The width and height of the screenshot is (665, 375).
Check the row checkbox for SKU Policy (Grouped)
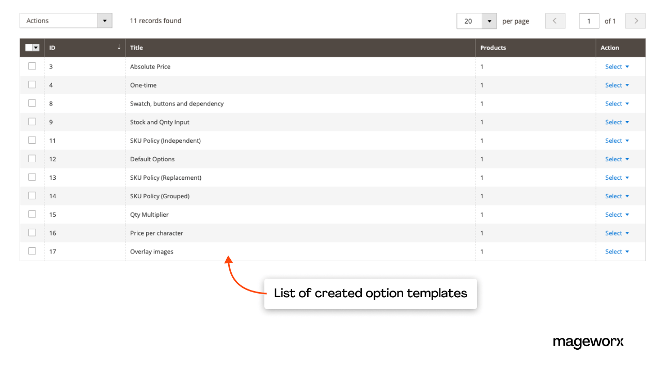click(x=32, y=196)
